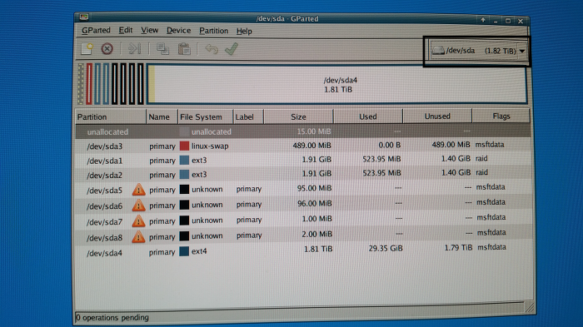This screenshot has width=583, height=327.
Task: Sort by the Flags column header
Action: point(501,116)
